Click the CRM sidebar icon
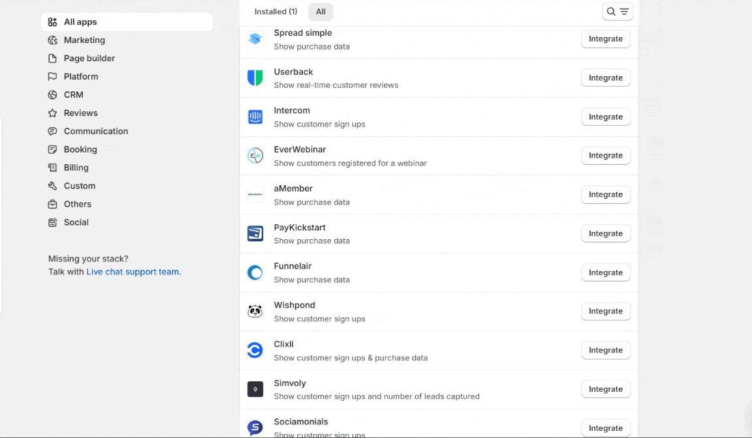The width and height of the screenshot is (752, 438). [52, 95]
